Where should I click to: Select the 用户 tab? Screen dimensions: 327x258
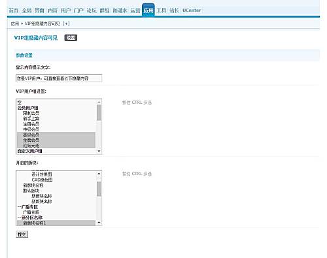tap(65, 10)
